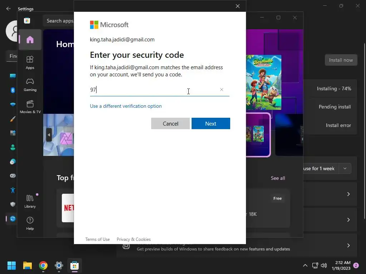Viewport: 366px width, 274px height.
Task: Switch to Settings app in taskbar
Action: coord(59,265)
